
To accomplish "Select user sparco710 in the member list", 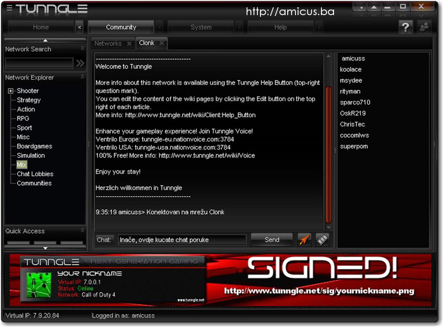I will tap(355, 103).
